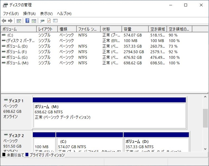This screenshot has width=209, height=166.
Task: Click the scroll down arrow of disk pane
Action: point(205,149)
